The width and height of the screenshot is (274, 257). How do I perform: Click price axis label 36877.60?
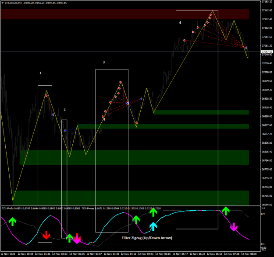point(267,125)
